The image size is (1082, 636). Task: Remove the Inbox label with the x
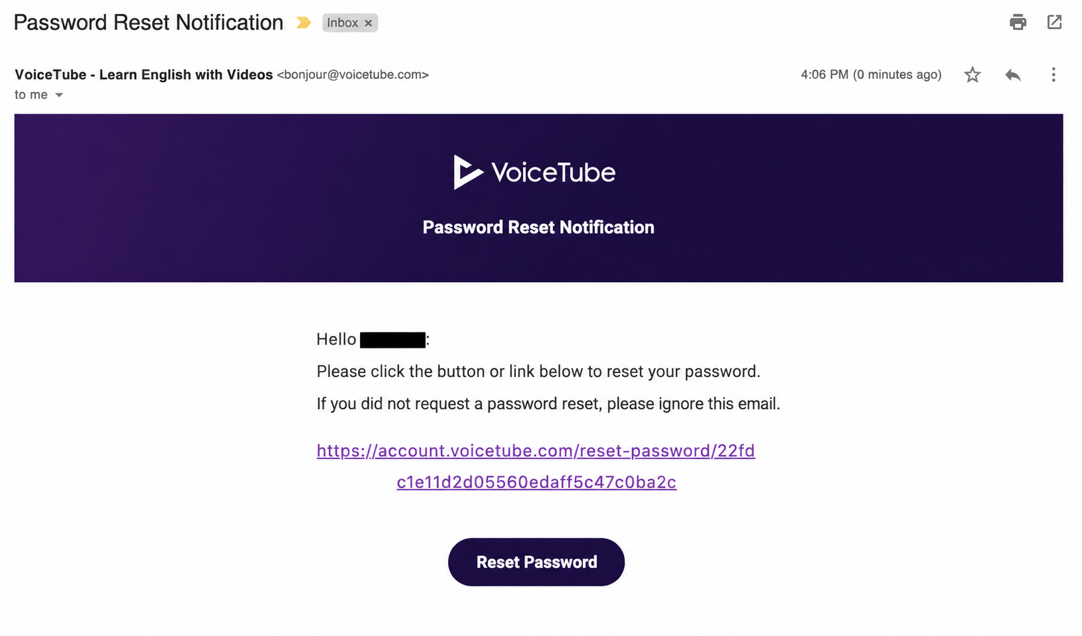coord(369,23)
